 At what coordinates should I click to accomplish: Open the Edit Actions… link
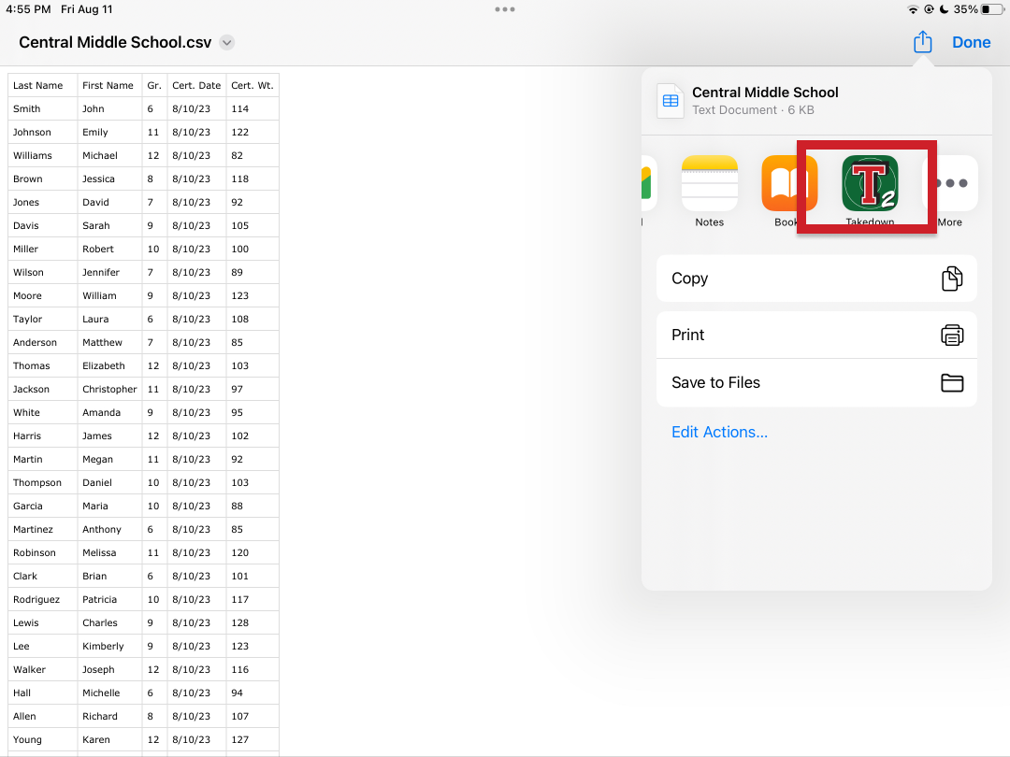pos(719,432)
